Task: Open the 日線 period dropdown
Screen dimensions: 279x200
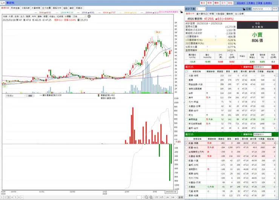Action: tap(79, 16)
